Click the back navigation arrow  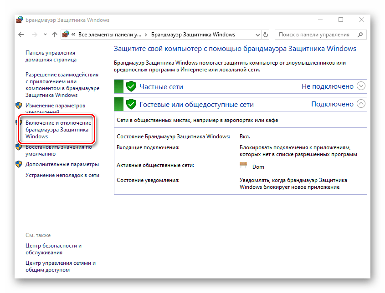(21, 35)
